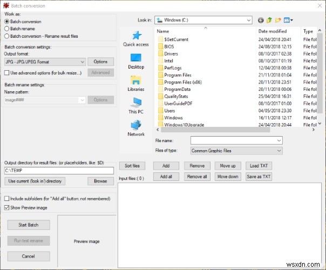Open Libraries in places bar
The image size is (326, 270).
(x=136, y=84)
